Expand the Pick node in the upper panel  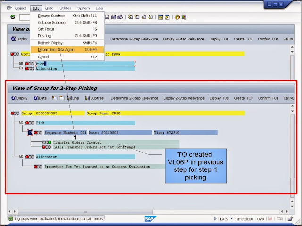[21, 63]
